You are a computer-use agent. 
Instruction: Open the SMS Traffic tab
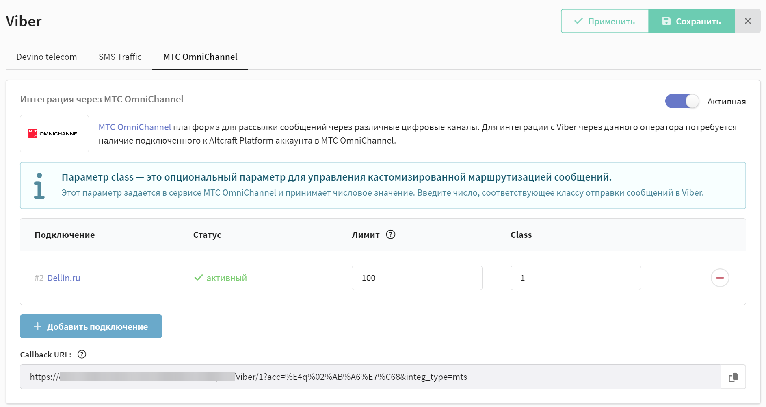point(120,57)
